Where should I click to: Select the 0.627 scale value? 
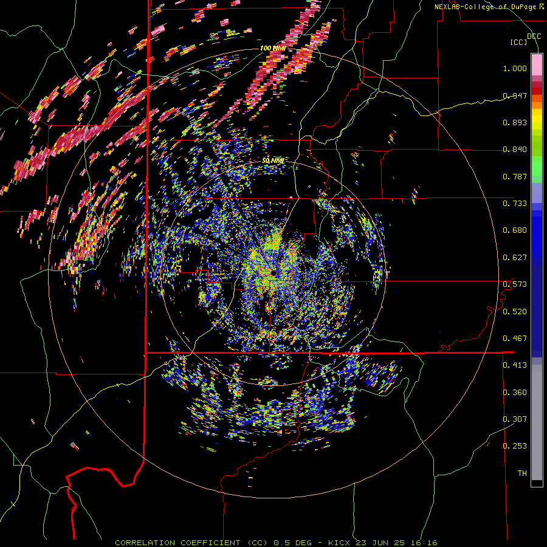pyautogui.click(x=515, y=258)
